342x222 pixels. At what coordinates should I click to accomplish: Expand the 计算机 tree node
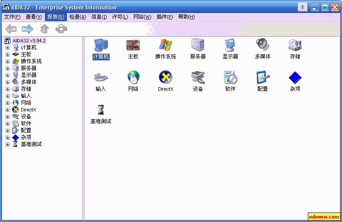7,48
